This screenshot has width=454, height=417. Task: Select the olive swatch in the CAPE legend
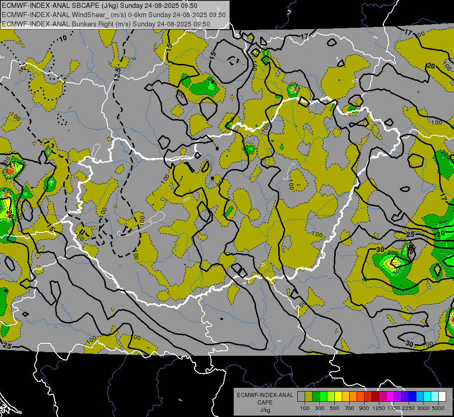click(309, 397)
